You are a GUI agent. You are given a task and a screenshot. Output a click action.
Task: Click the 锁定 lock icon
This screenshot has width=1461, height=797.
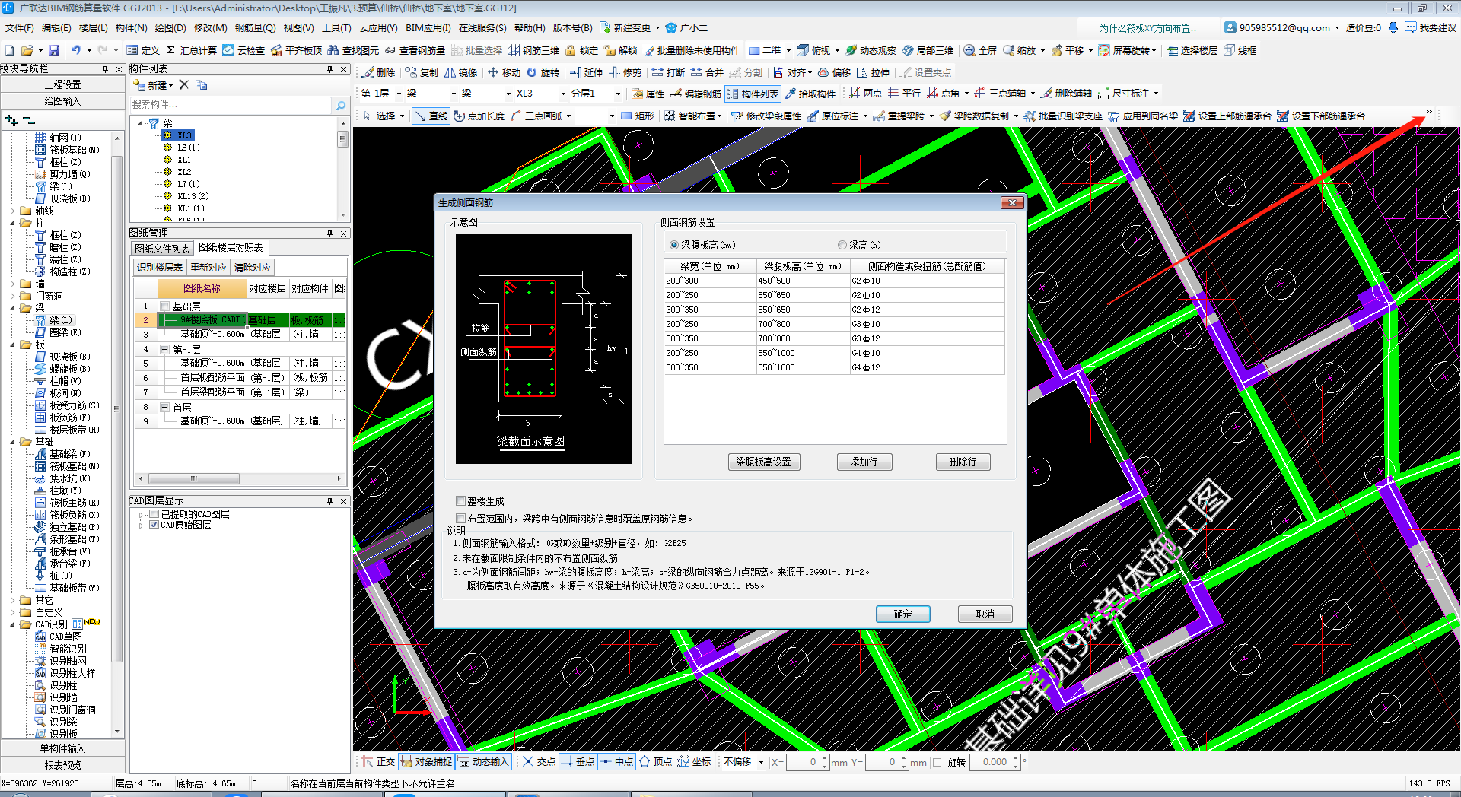click(x=581, y=50)
